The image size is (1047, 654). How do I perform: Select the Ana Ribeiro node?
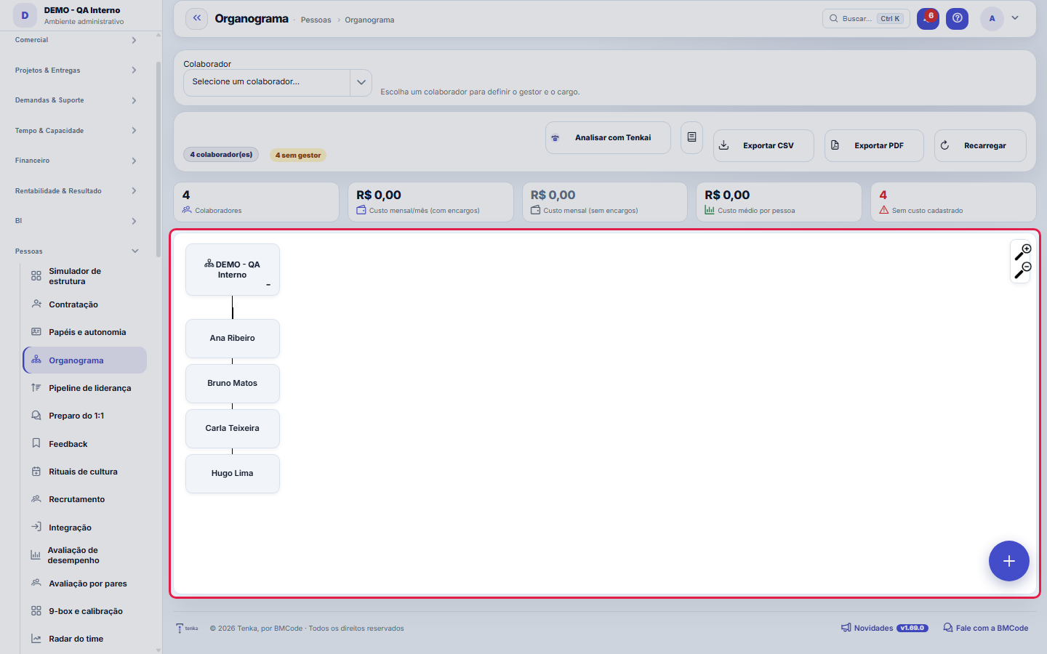pyautogui.click(x=233, y=338)
